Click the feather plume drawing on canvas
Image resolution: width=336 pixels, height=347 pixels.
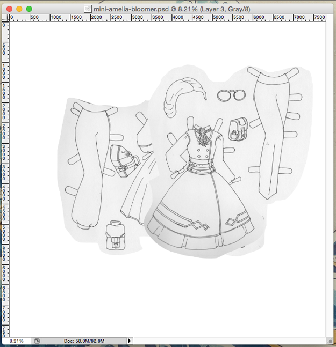(185, 97)
